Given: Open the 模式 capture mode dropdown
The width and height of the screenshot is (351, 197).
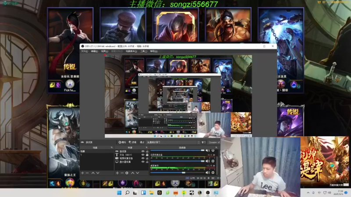Looking at the screenshot, I should tap(173, 142).
